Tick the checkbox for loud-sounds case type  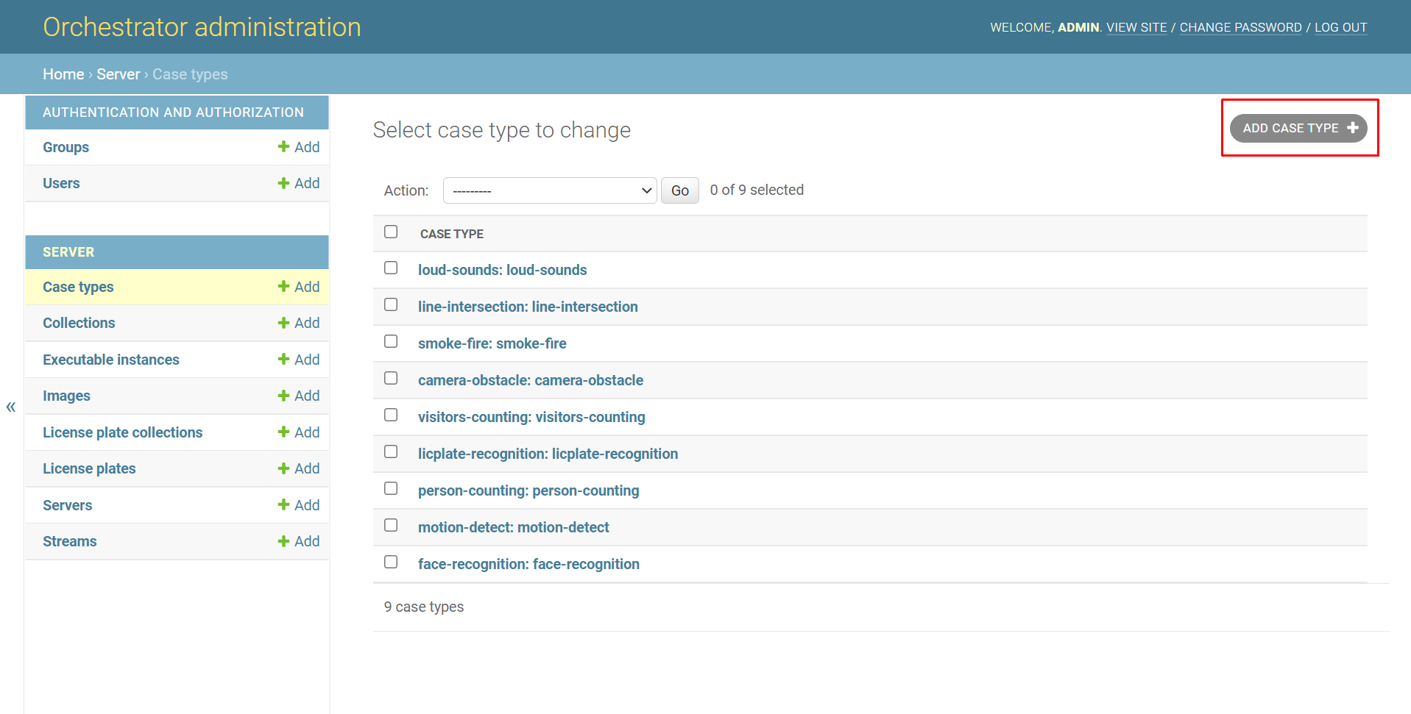[391, 268]
